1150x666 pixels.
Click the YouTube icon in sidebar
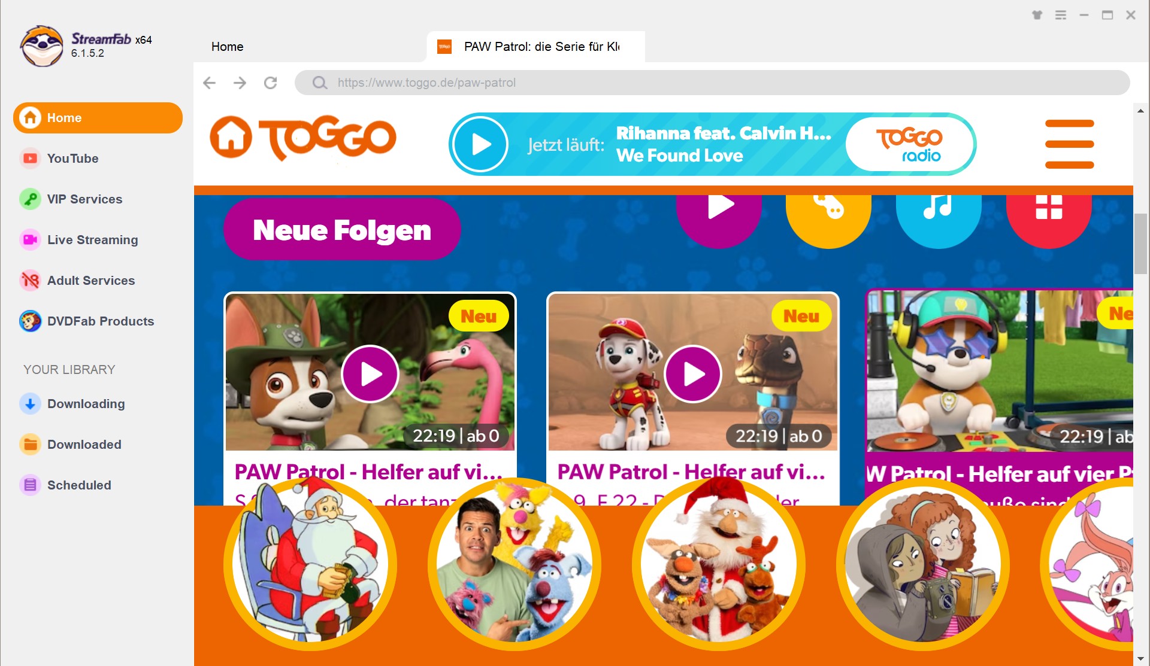point(29,159)
